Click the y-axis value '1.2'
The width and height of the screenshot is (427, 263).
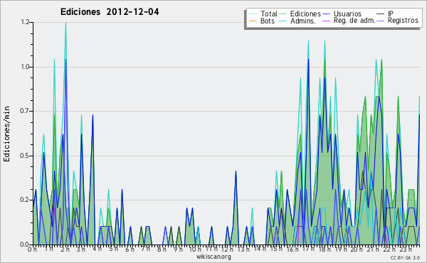tap(25, 22)
